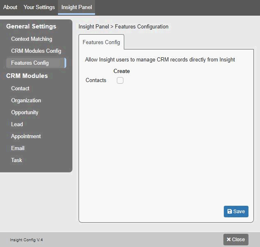Click the Create column header
The width and height of the screenshot is (260, 247).
[x=121, y=71]
